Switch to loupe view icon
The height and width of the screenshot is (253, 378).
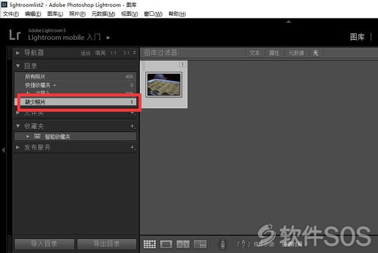(x=166, y=244)
